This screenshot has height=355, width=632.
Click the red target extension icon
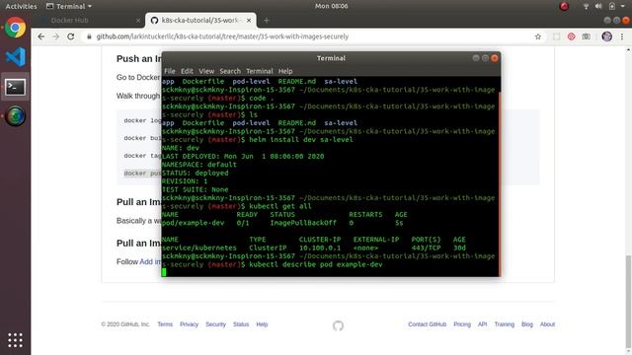tap(571, 36)
